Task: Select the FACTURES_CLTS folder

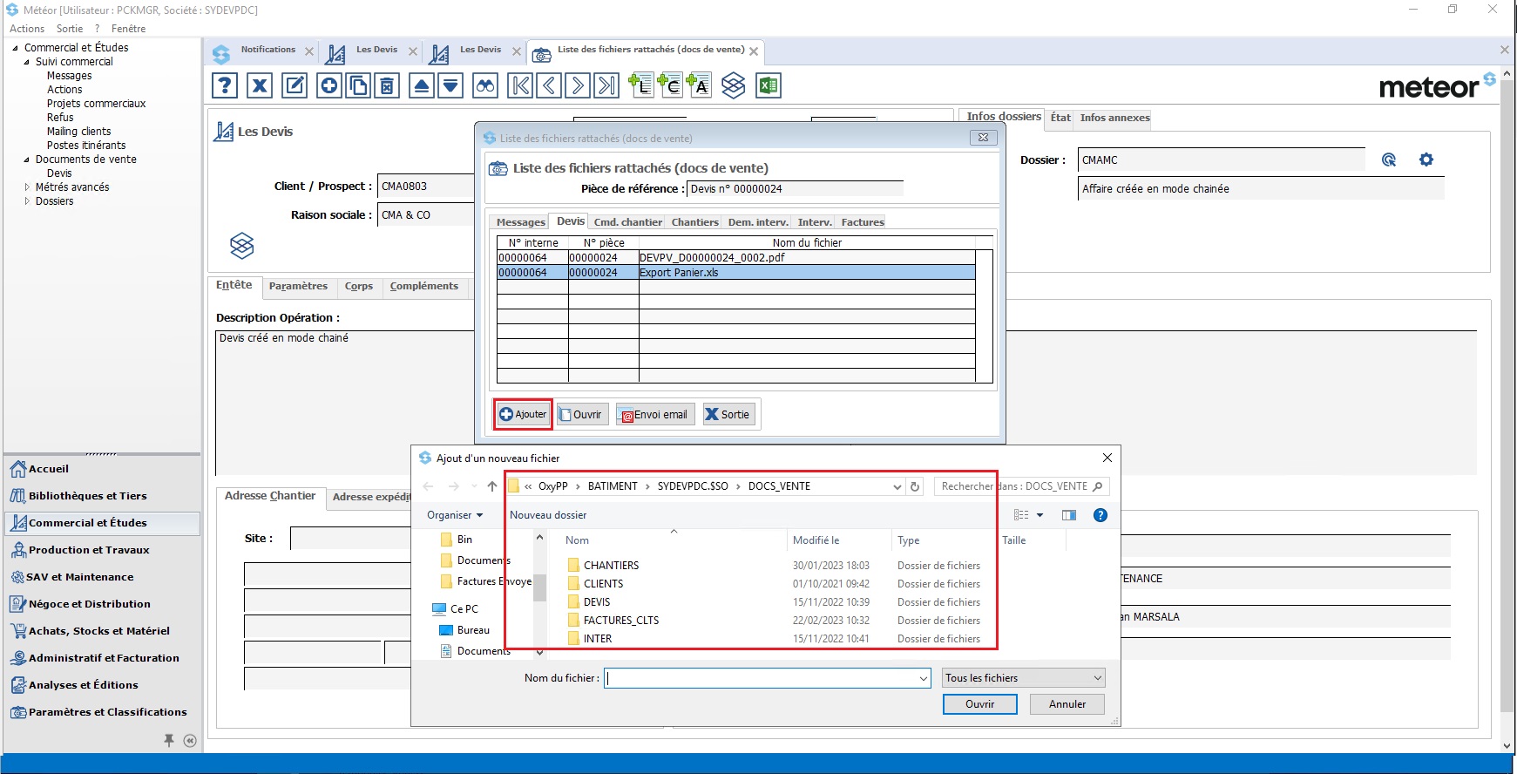Action: point(621,621)
